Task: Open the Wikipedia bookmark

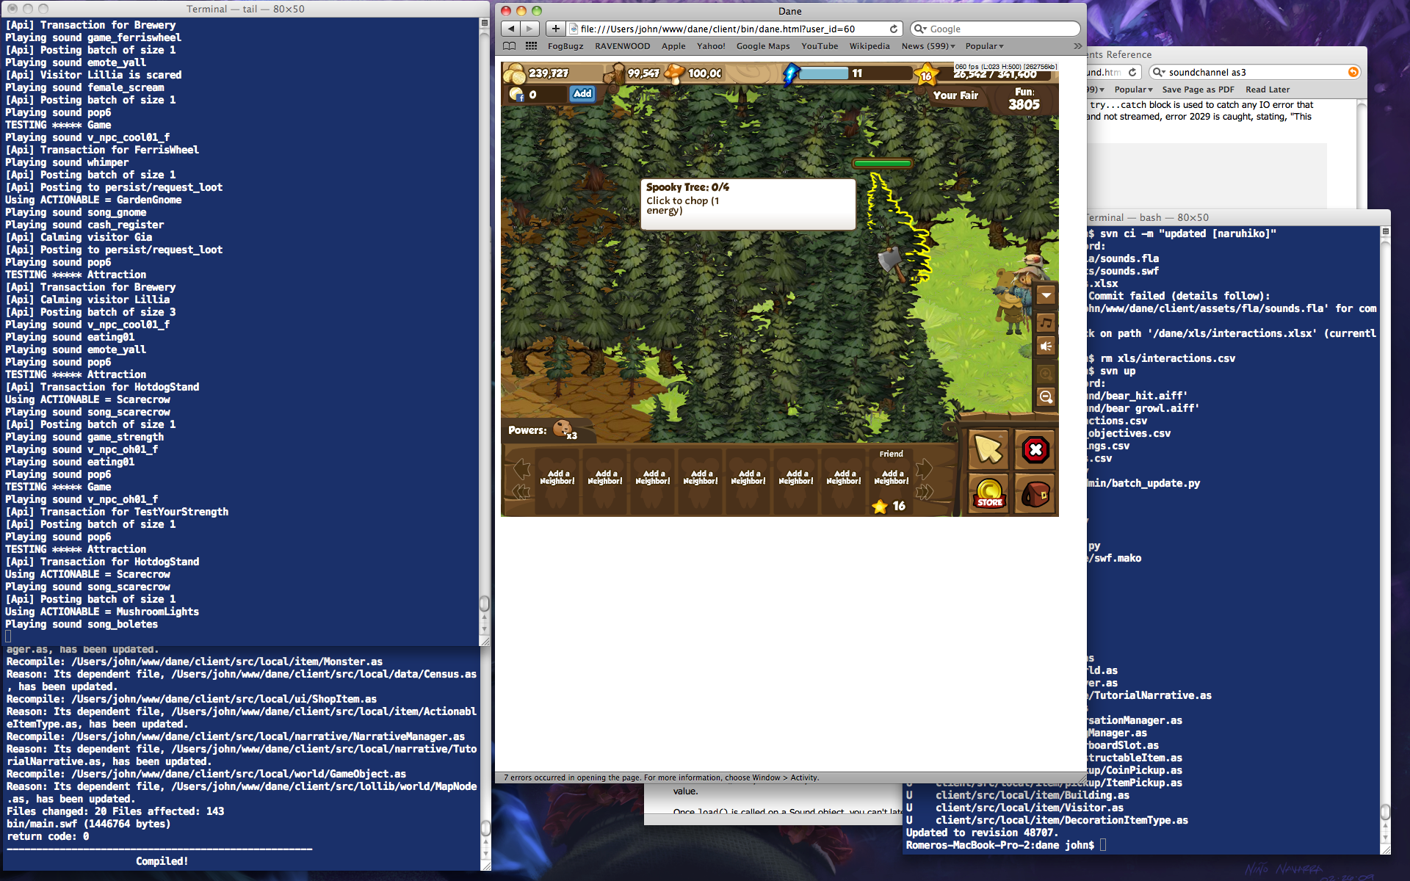Action: click(869, 46)
